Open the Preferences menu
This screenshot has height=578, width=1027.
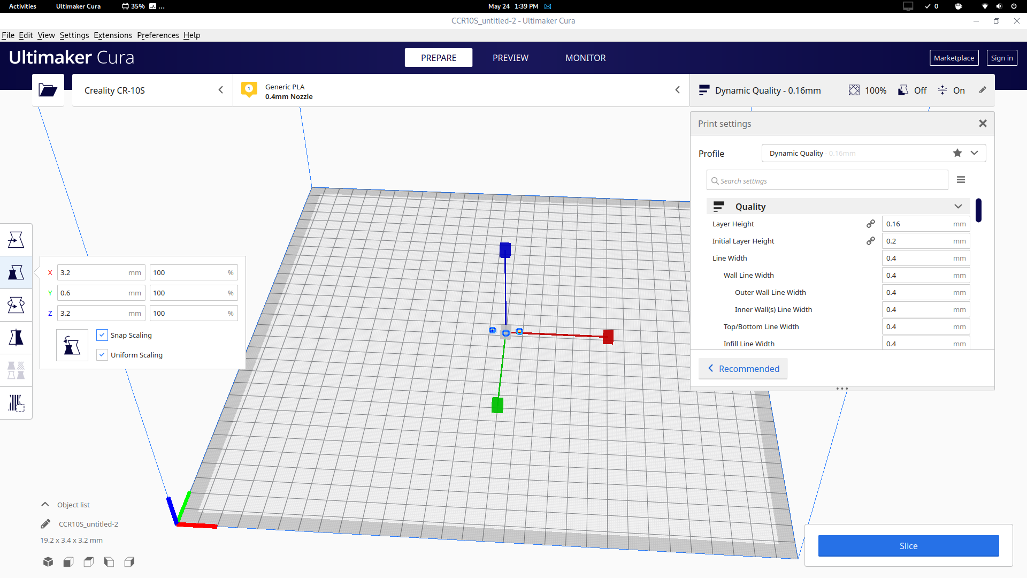158,35
